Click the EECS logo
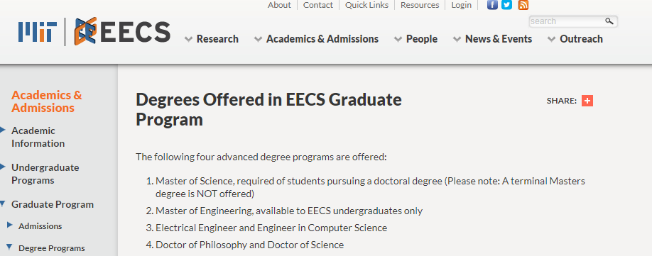652x256 pixels. (x=122, y=31)
